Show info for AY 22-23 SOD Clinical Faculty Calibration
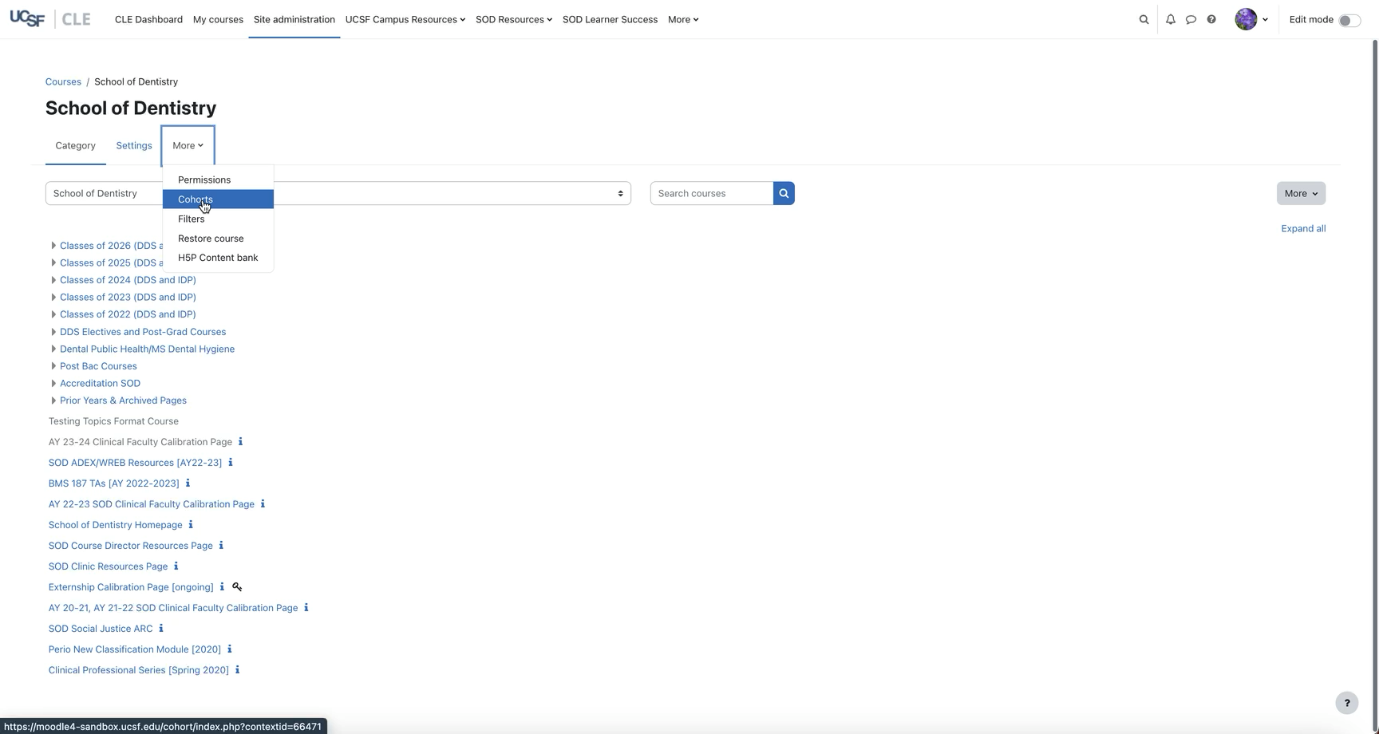1379x734 pixels. click(263, 503)
